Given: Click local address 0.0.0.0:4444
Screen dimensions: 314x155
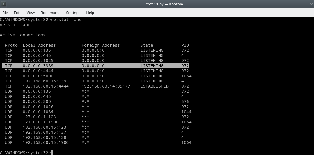Looking at the screenshot, I should pos(38,71).
